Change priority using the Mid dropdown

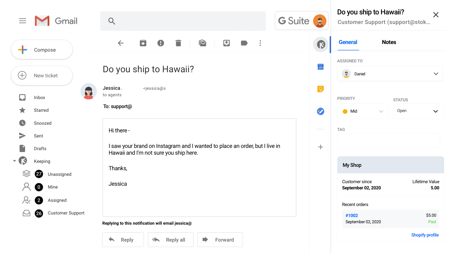pos(363,111)
